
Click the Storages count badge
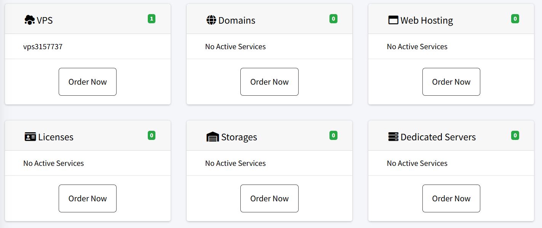click(333, 135)
